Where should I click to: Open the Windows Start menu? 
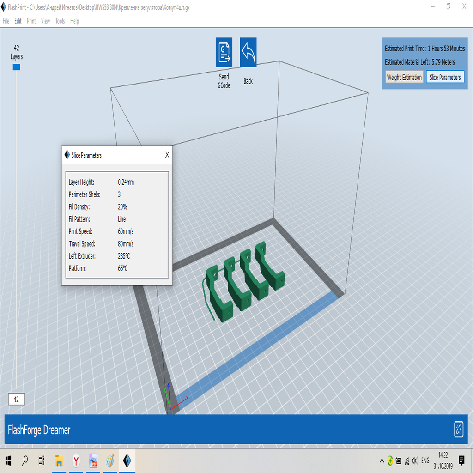point(8,461)
